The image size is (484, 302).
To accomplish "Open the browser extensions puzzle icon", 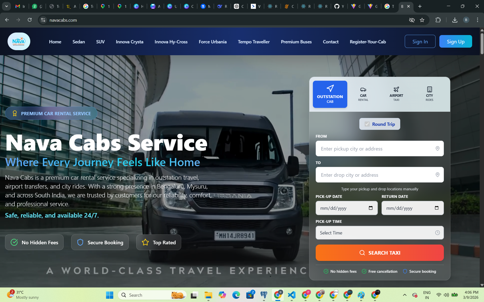I will 438,20.
